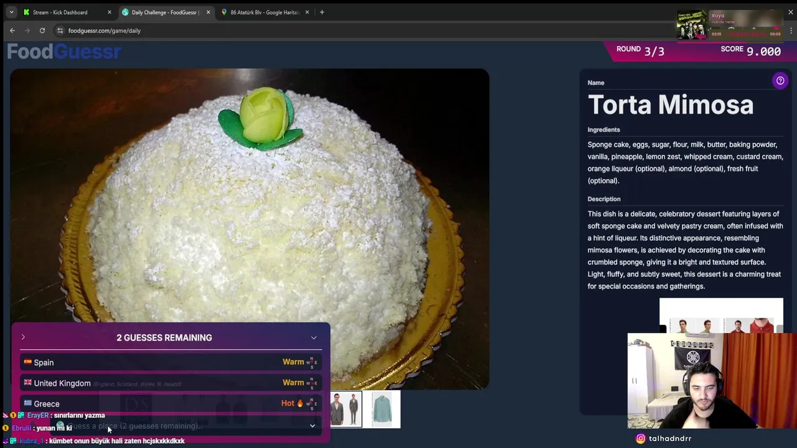Click the Greece flag icon

point(27,403)
